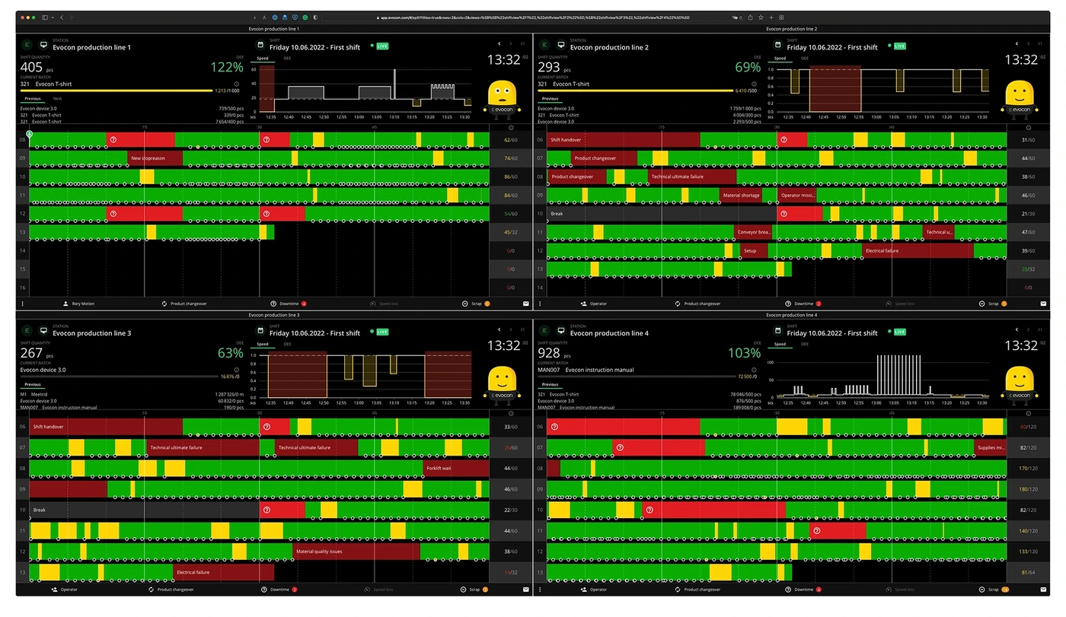Open messages envelope icon in line 2 footer
The height and width of the screenshot is (617, 1066).
click(x=1043, y=304)
